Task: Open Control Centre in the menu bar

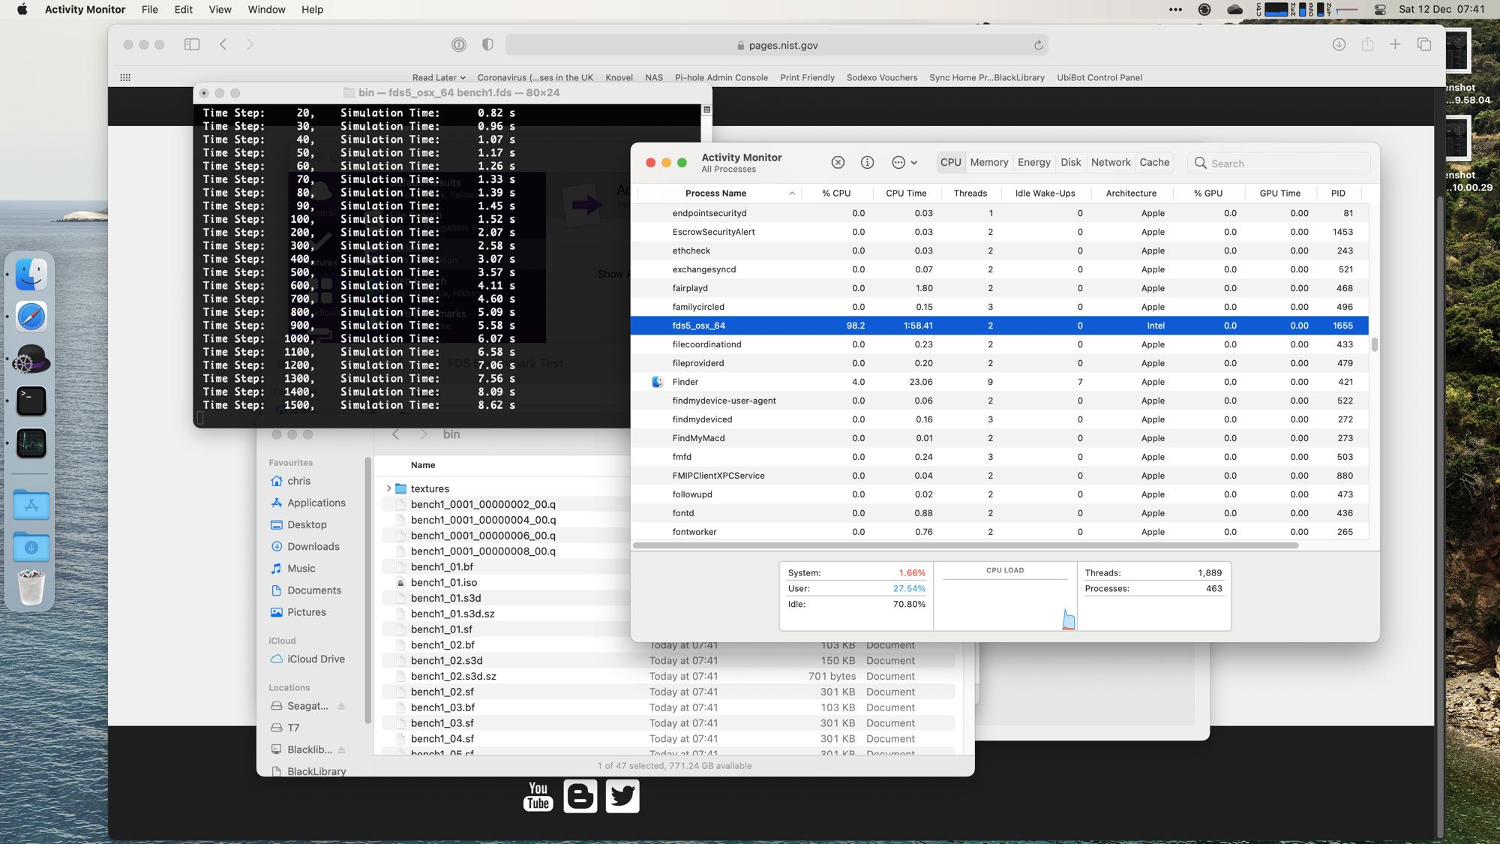Action: (x=1380, y=9)
